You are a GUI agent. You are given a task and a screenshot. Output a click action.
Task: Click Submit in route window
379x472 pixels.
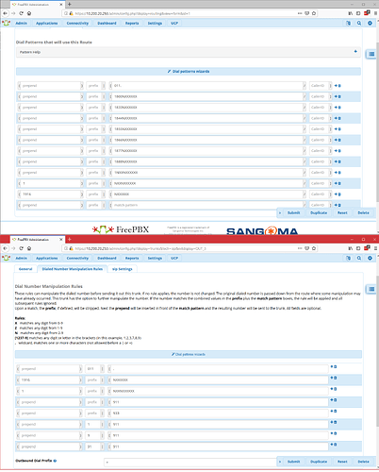tap(293, 213)
